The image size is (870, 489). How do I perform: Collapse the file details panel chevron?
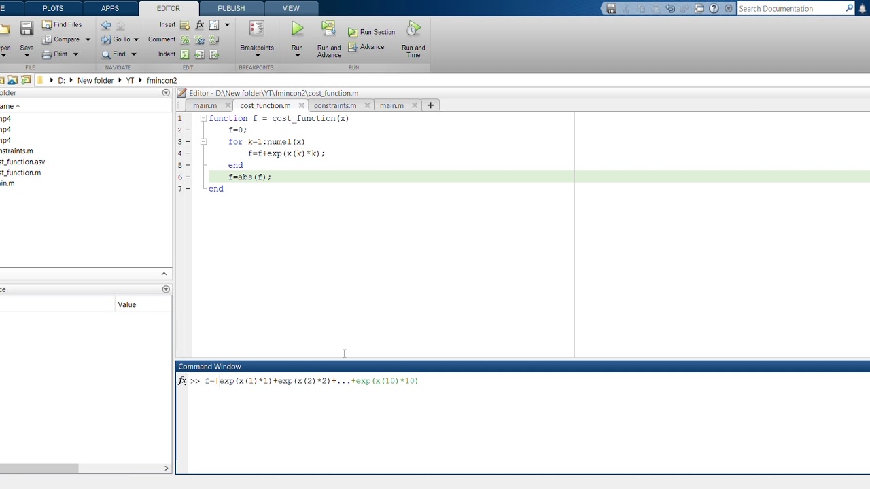(164, 274)
